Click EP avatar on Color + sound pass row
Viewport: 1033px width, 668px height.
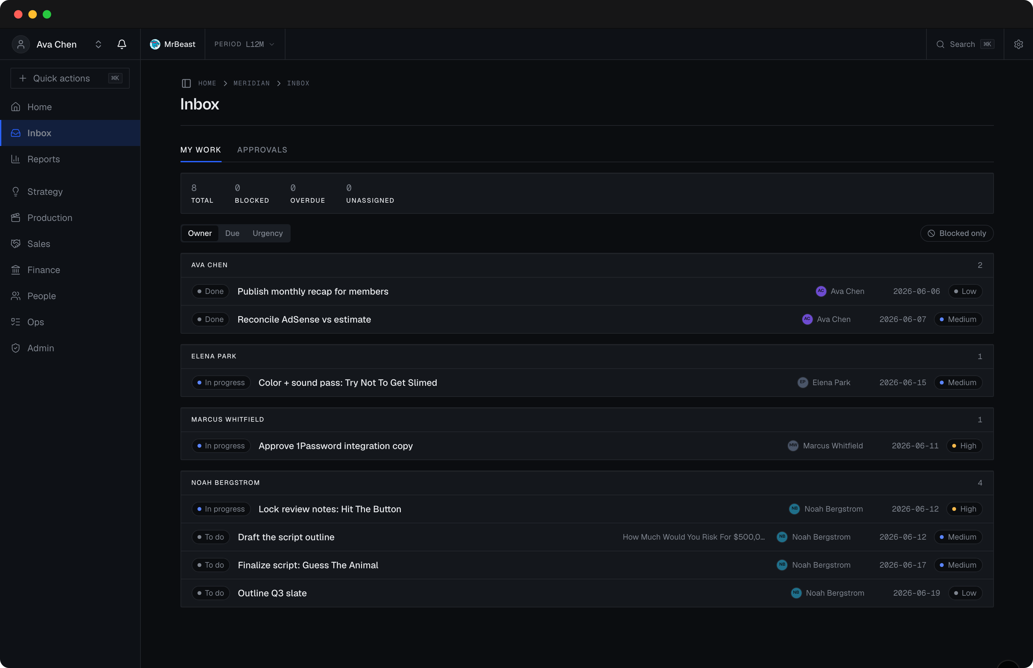pyautogui.click(x=802, y=383)
